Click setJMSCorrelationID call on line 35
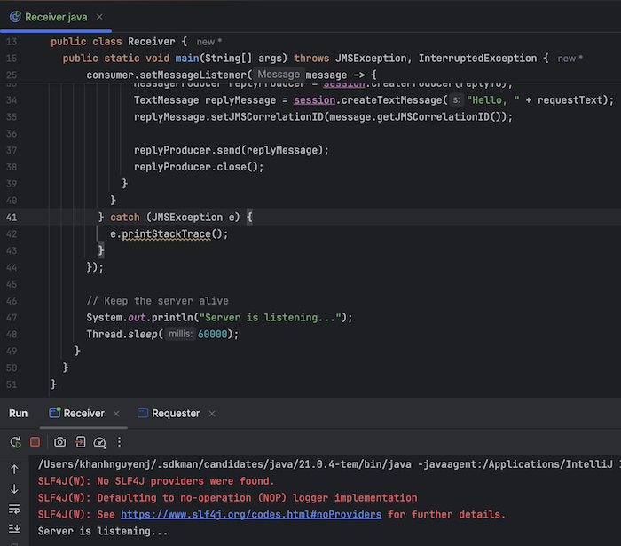 point(323,117)
